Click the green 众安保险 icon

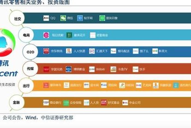[x=66, y=103]
